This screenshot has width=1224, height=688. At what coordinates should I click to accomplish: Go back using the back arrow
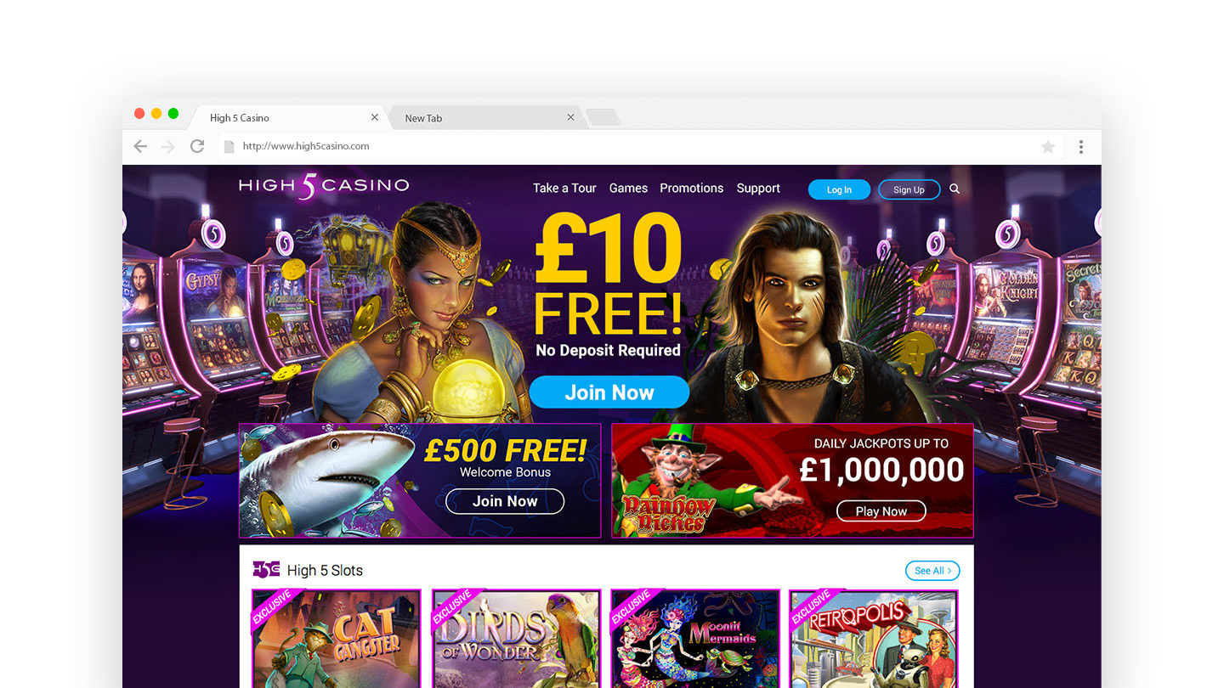tap(141, 146)
